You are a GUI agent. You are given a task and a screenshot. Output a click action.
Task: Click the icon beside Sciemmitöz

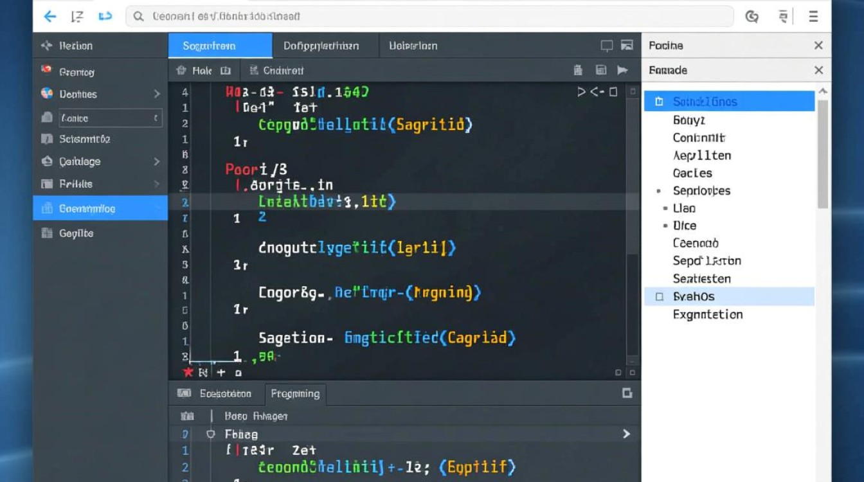[x=46, y=139]
